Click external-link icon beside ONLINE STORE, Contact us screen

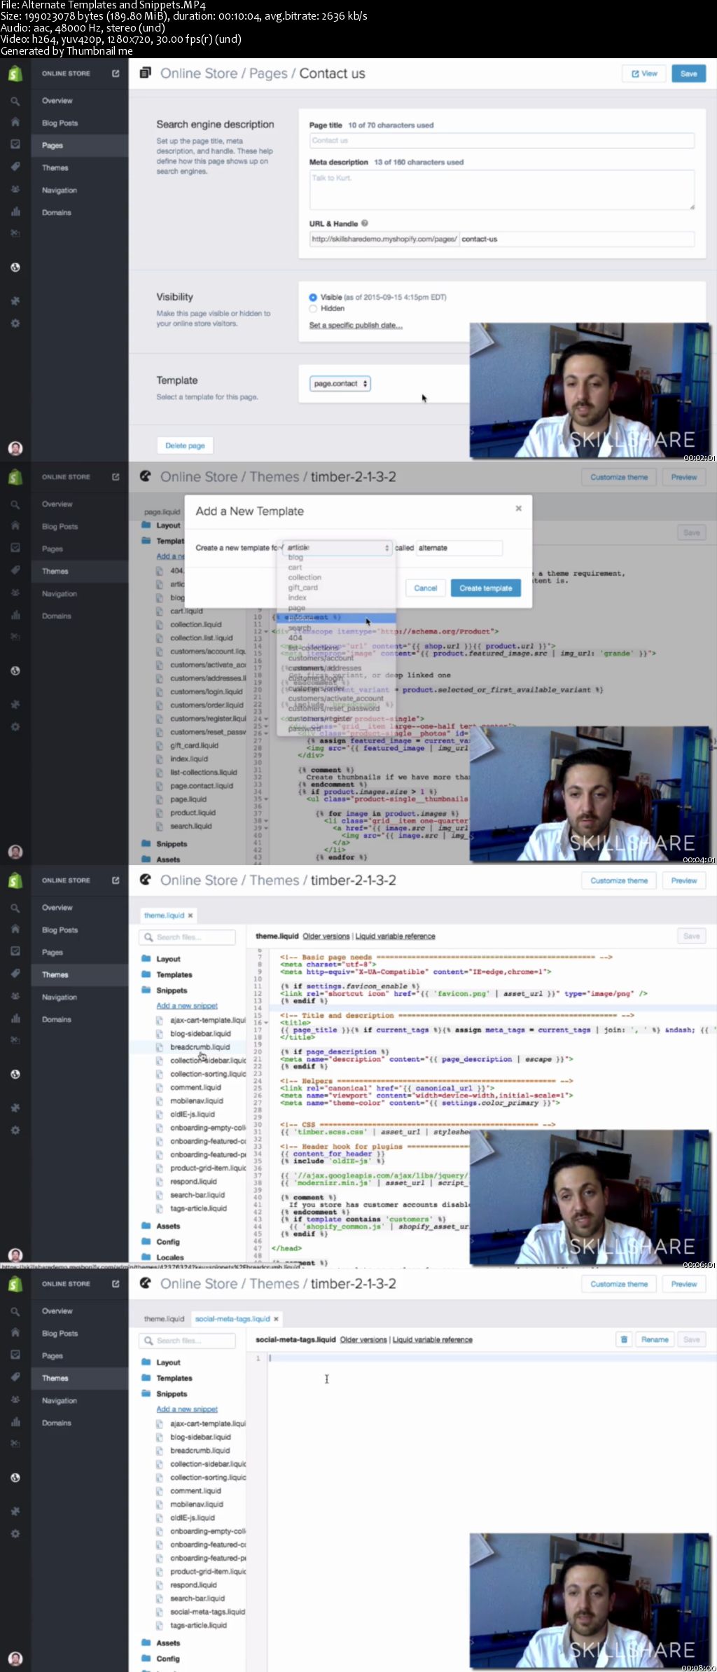[x=116, y=73]
